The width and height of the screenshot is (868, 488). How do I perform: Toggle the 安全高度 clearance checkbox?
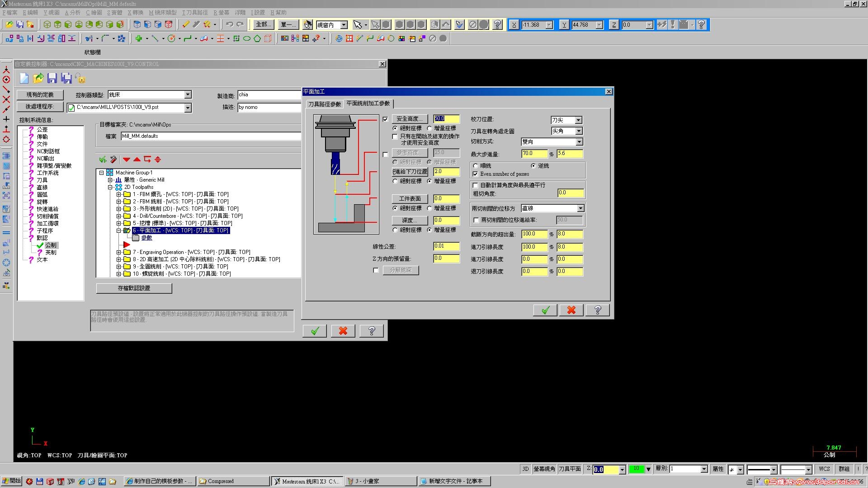coord(385,119)
